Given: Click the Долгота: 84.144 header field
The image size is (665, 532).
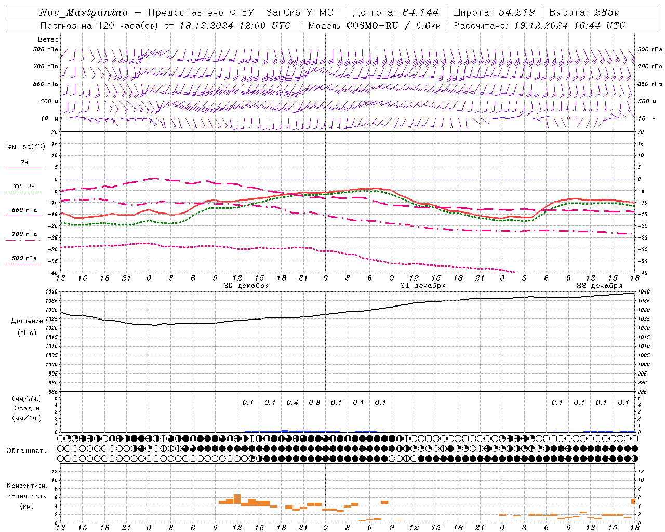Looking at the screenshot, I should (x=396, y=12).
